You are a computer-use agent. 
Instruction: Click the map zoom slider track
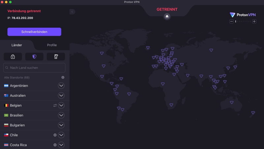[243, 21]
